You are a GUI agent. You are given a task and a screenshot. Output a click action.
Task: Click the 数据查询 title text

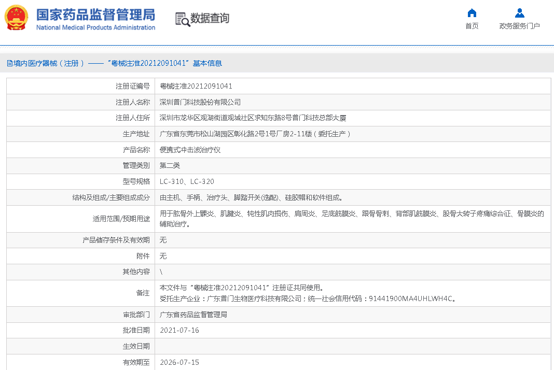(x=210, y=19)
